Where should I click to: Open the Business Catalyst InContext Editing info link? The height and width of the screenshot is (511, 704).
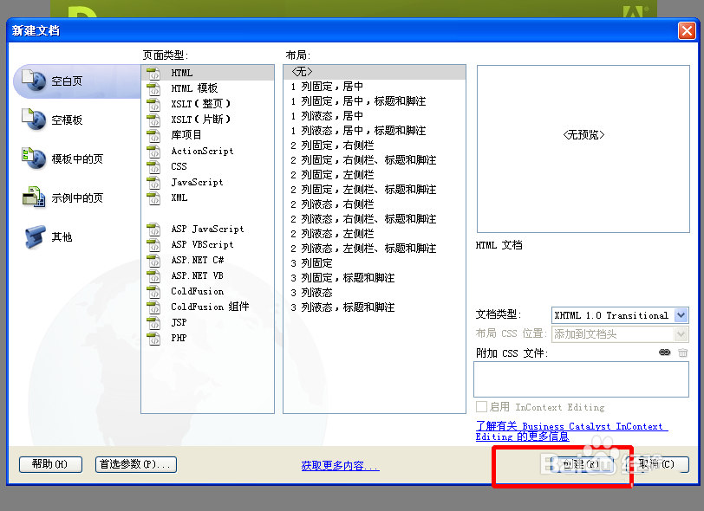coord(571,431)
